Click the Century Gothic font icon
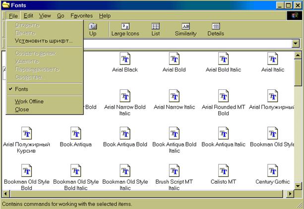The image size is (304, 209). click(272, 171)
